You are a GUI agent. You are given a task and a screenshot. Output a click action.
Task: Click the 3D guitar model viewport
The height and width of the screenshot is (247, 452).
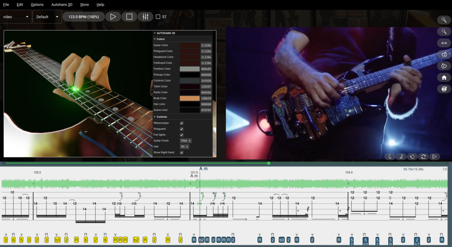point(78,94)
